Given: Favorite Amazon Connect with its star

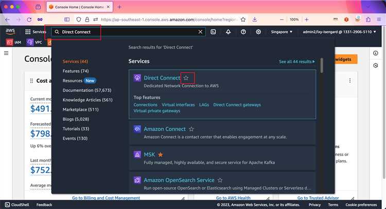Looking at the screenshot, I should point(191,129).
